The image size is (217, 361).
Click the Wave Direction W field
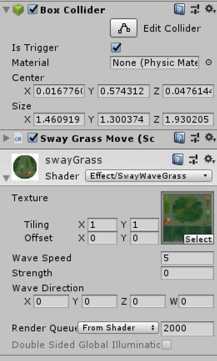[196, 301]
